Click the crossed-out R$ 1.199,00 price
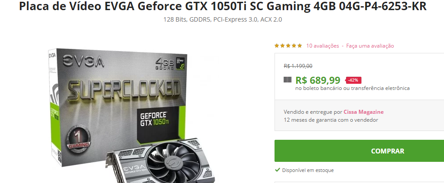The image size is (444, 183). click(298, 66)
